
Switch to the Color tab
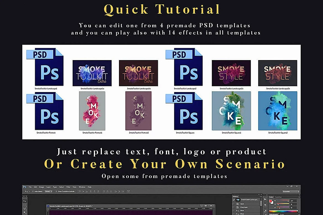[x=271, y=197]
